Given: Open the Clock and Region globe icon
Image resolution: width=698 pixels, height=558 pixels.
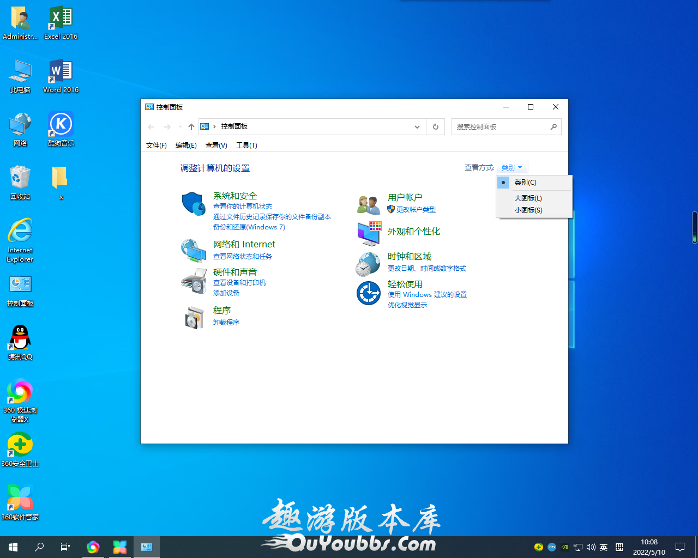Looking at the screenshot, I should pyautogui.click(x=368, y=264).
